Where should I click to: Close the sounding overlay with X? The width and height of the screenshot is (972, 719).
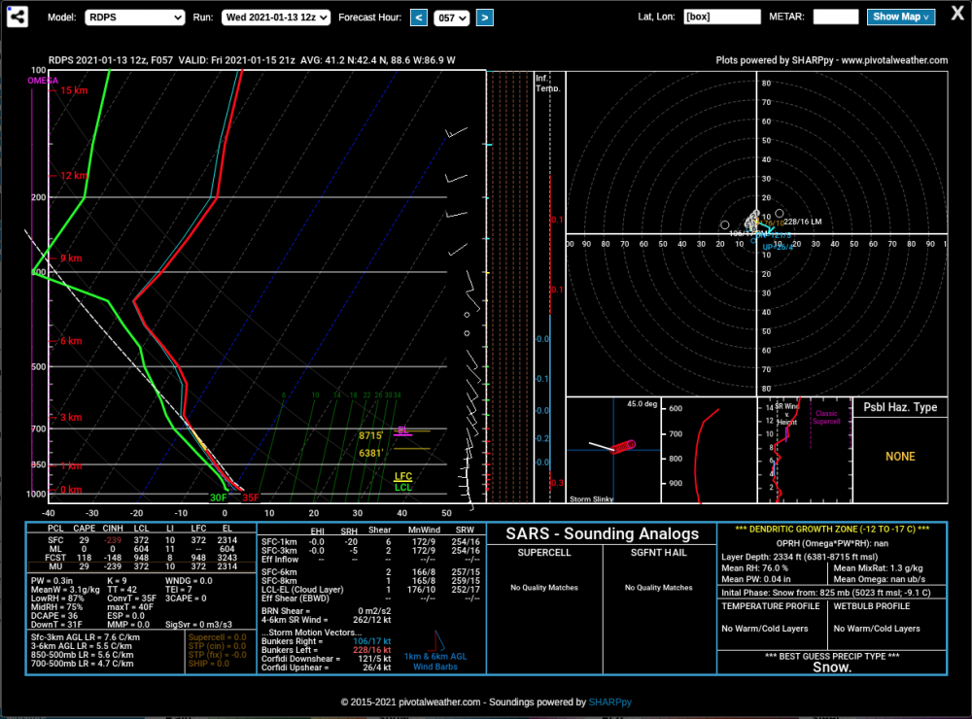957,15
